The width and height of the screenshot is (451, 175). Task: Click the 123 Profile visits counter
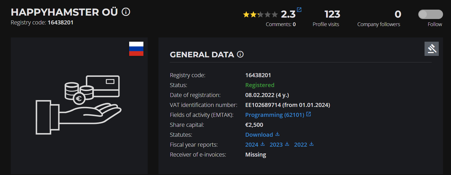click(332, 14)
